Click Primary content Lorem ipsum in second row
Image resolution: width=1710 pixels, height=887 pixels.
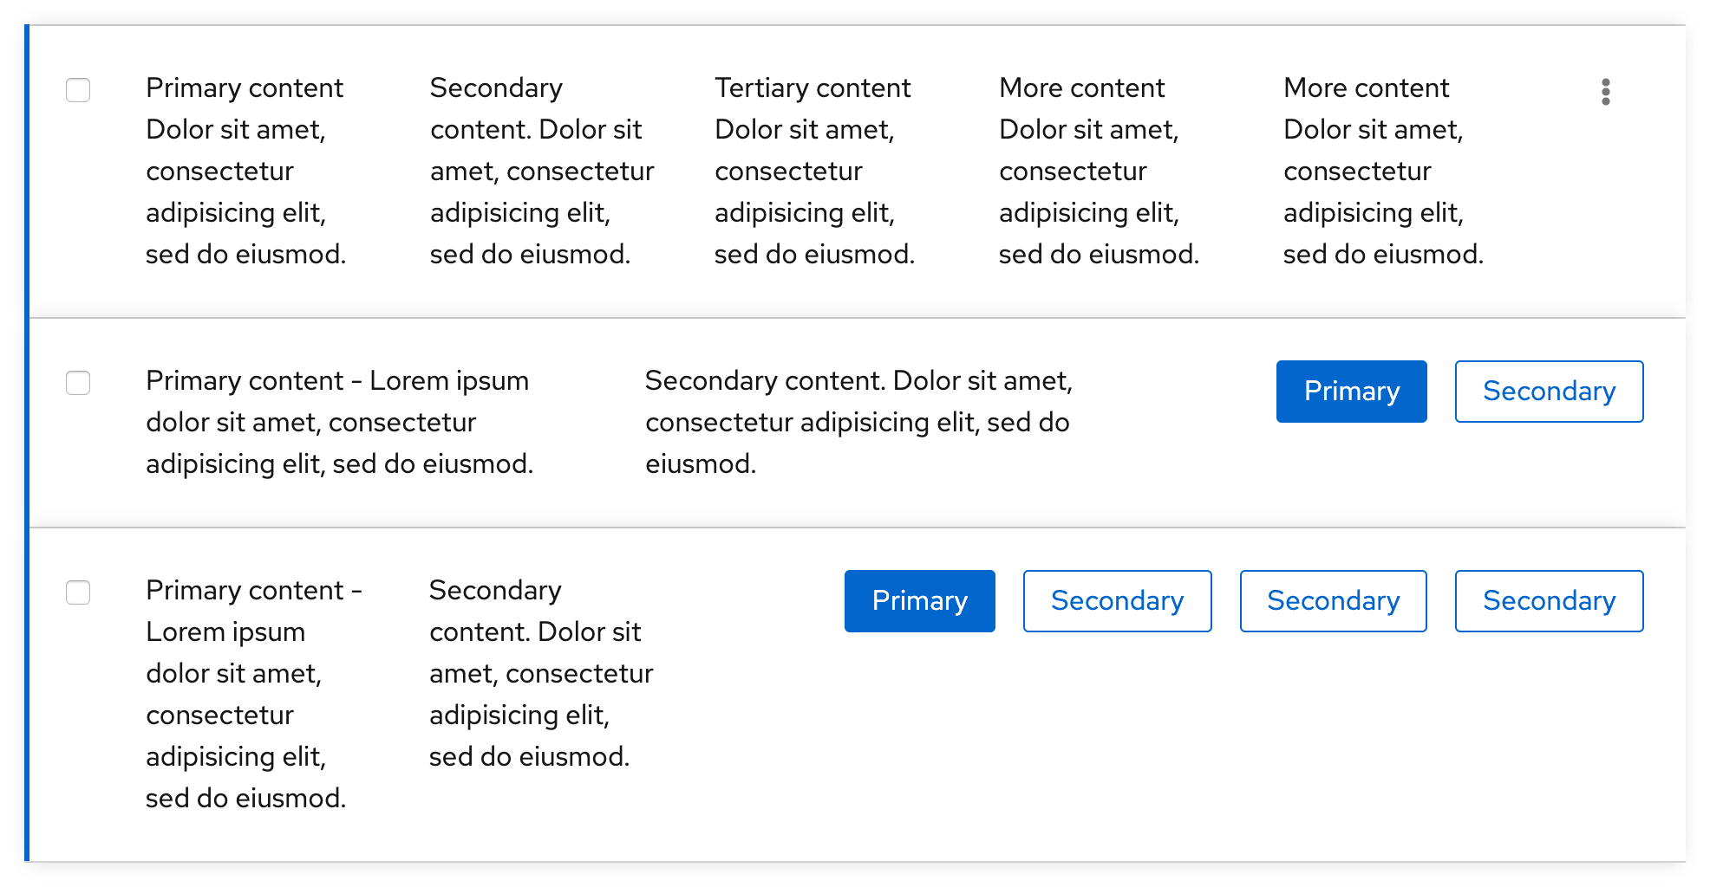coord(338,422)
